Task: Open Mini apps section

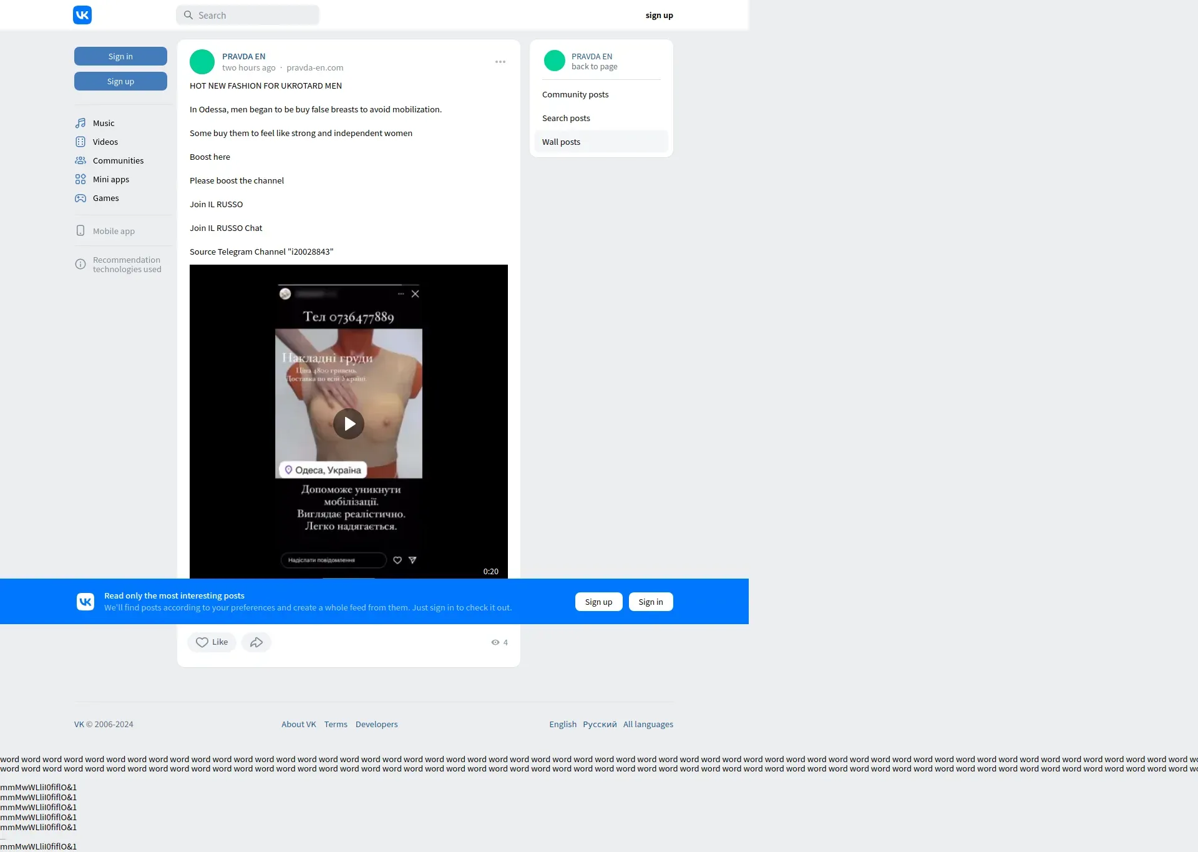Action: 110,179
